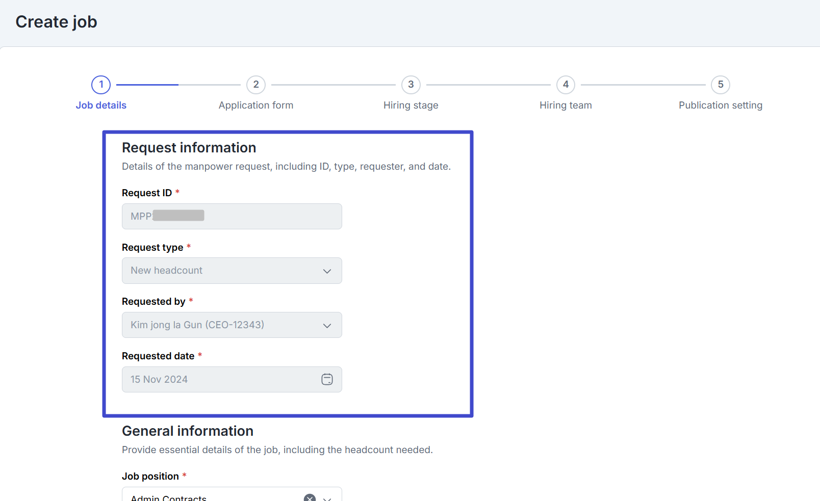Image resolution: width=820 pixels, height=501 pixels.
Task: Click the step 4 numbered circle
Action: coord(566,85)
